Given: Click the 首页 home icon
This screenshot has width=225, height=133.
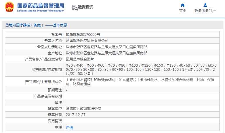Looking at the screenshot, I should click(x=183, y=5).
